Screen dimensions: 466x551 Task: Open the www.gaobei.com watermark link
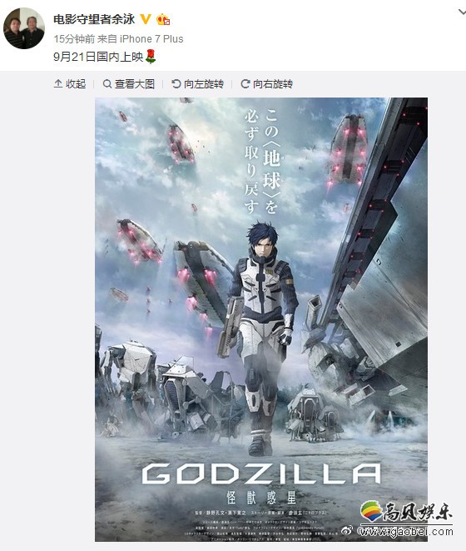404,531
